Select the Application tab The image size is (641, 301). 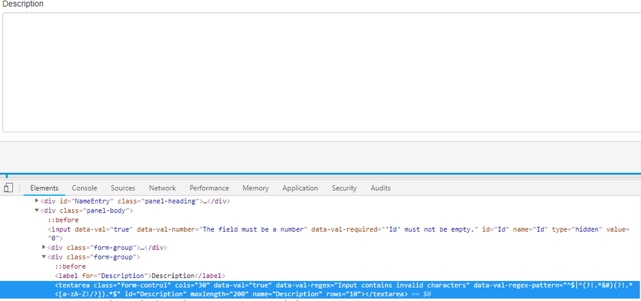pos(300,188)
